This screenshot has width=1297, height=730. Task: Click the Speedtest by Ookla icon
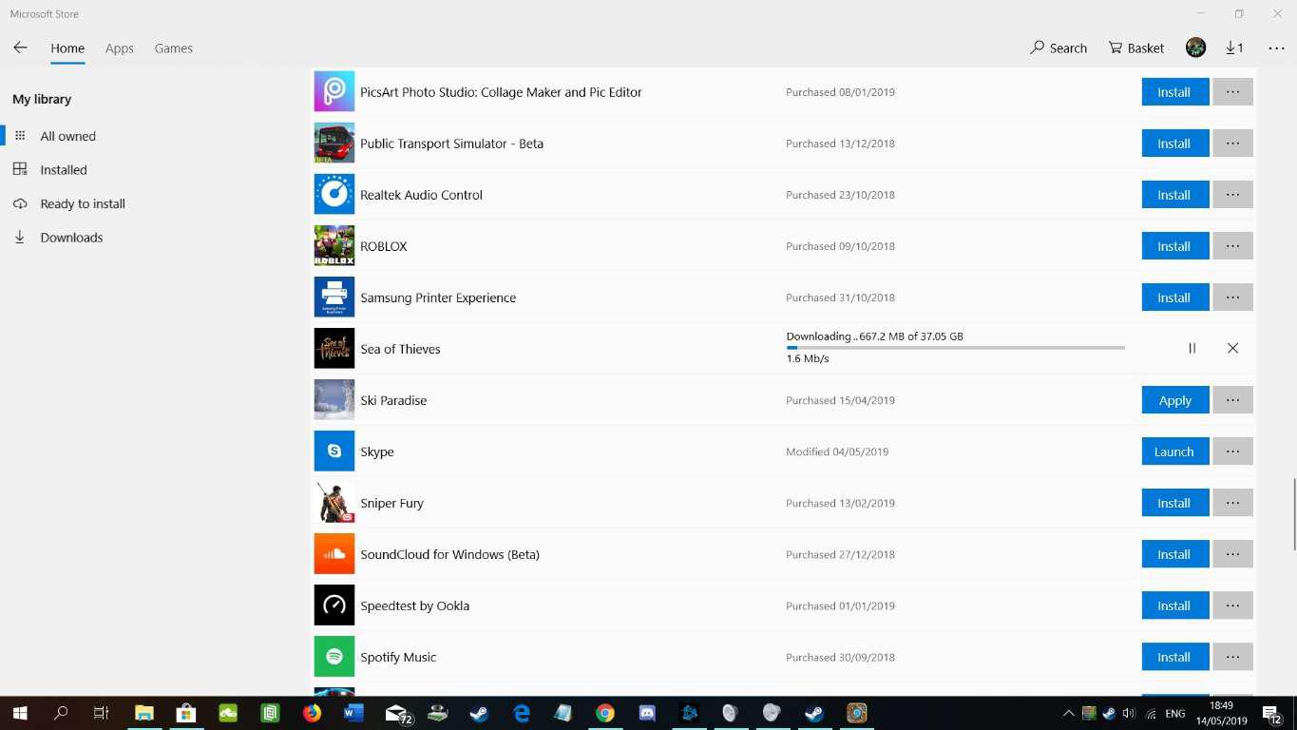click(334, 605)
